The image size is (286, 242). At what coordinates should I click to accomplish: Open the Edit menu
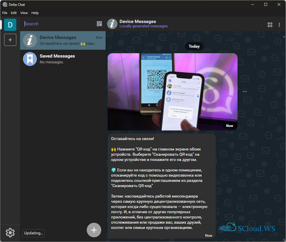click(14, 13)
